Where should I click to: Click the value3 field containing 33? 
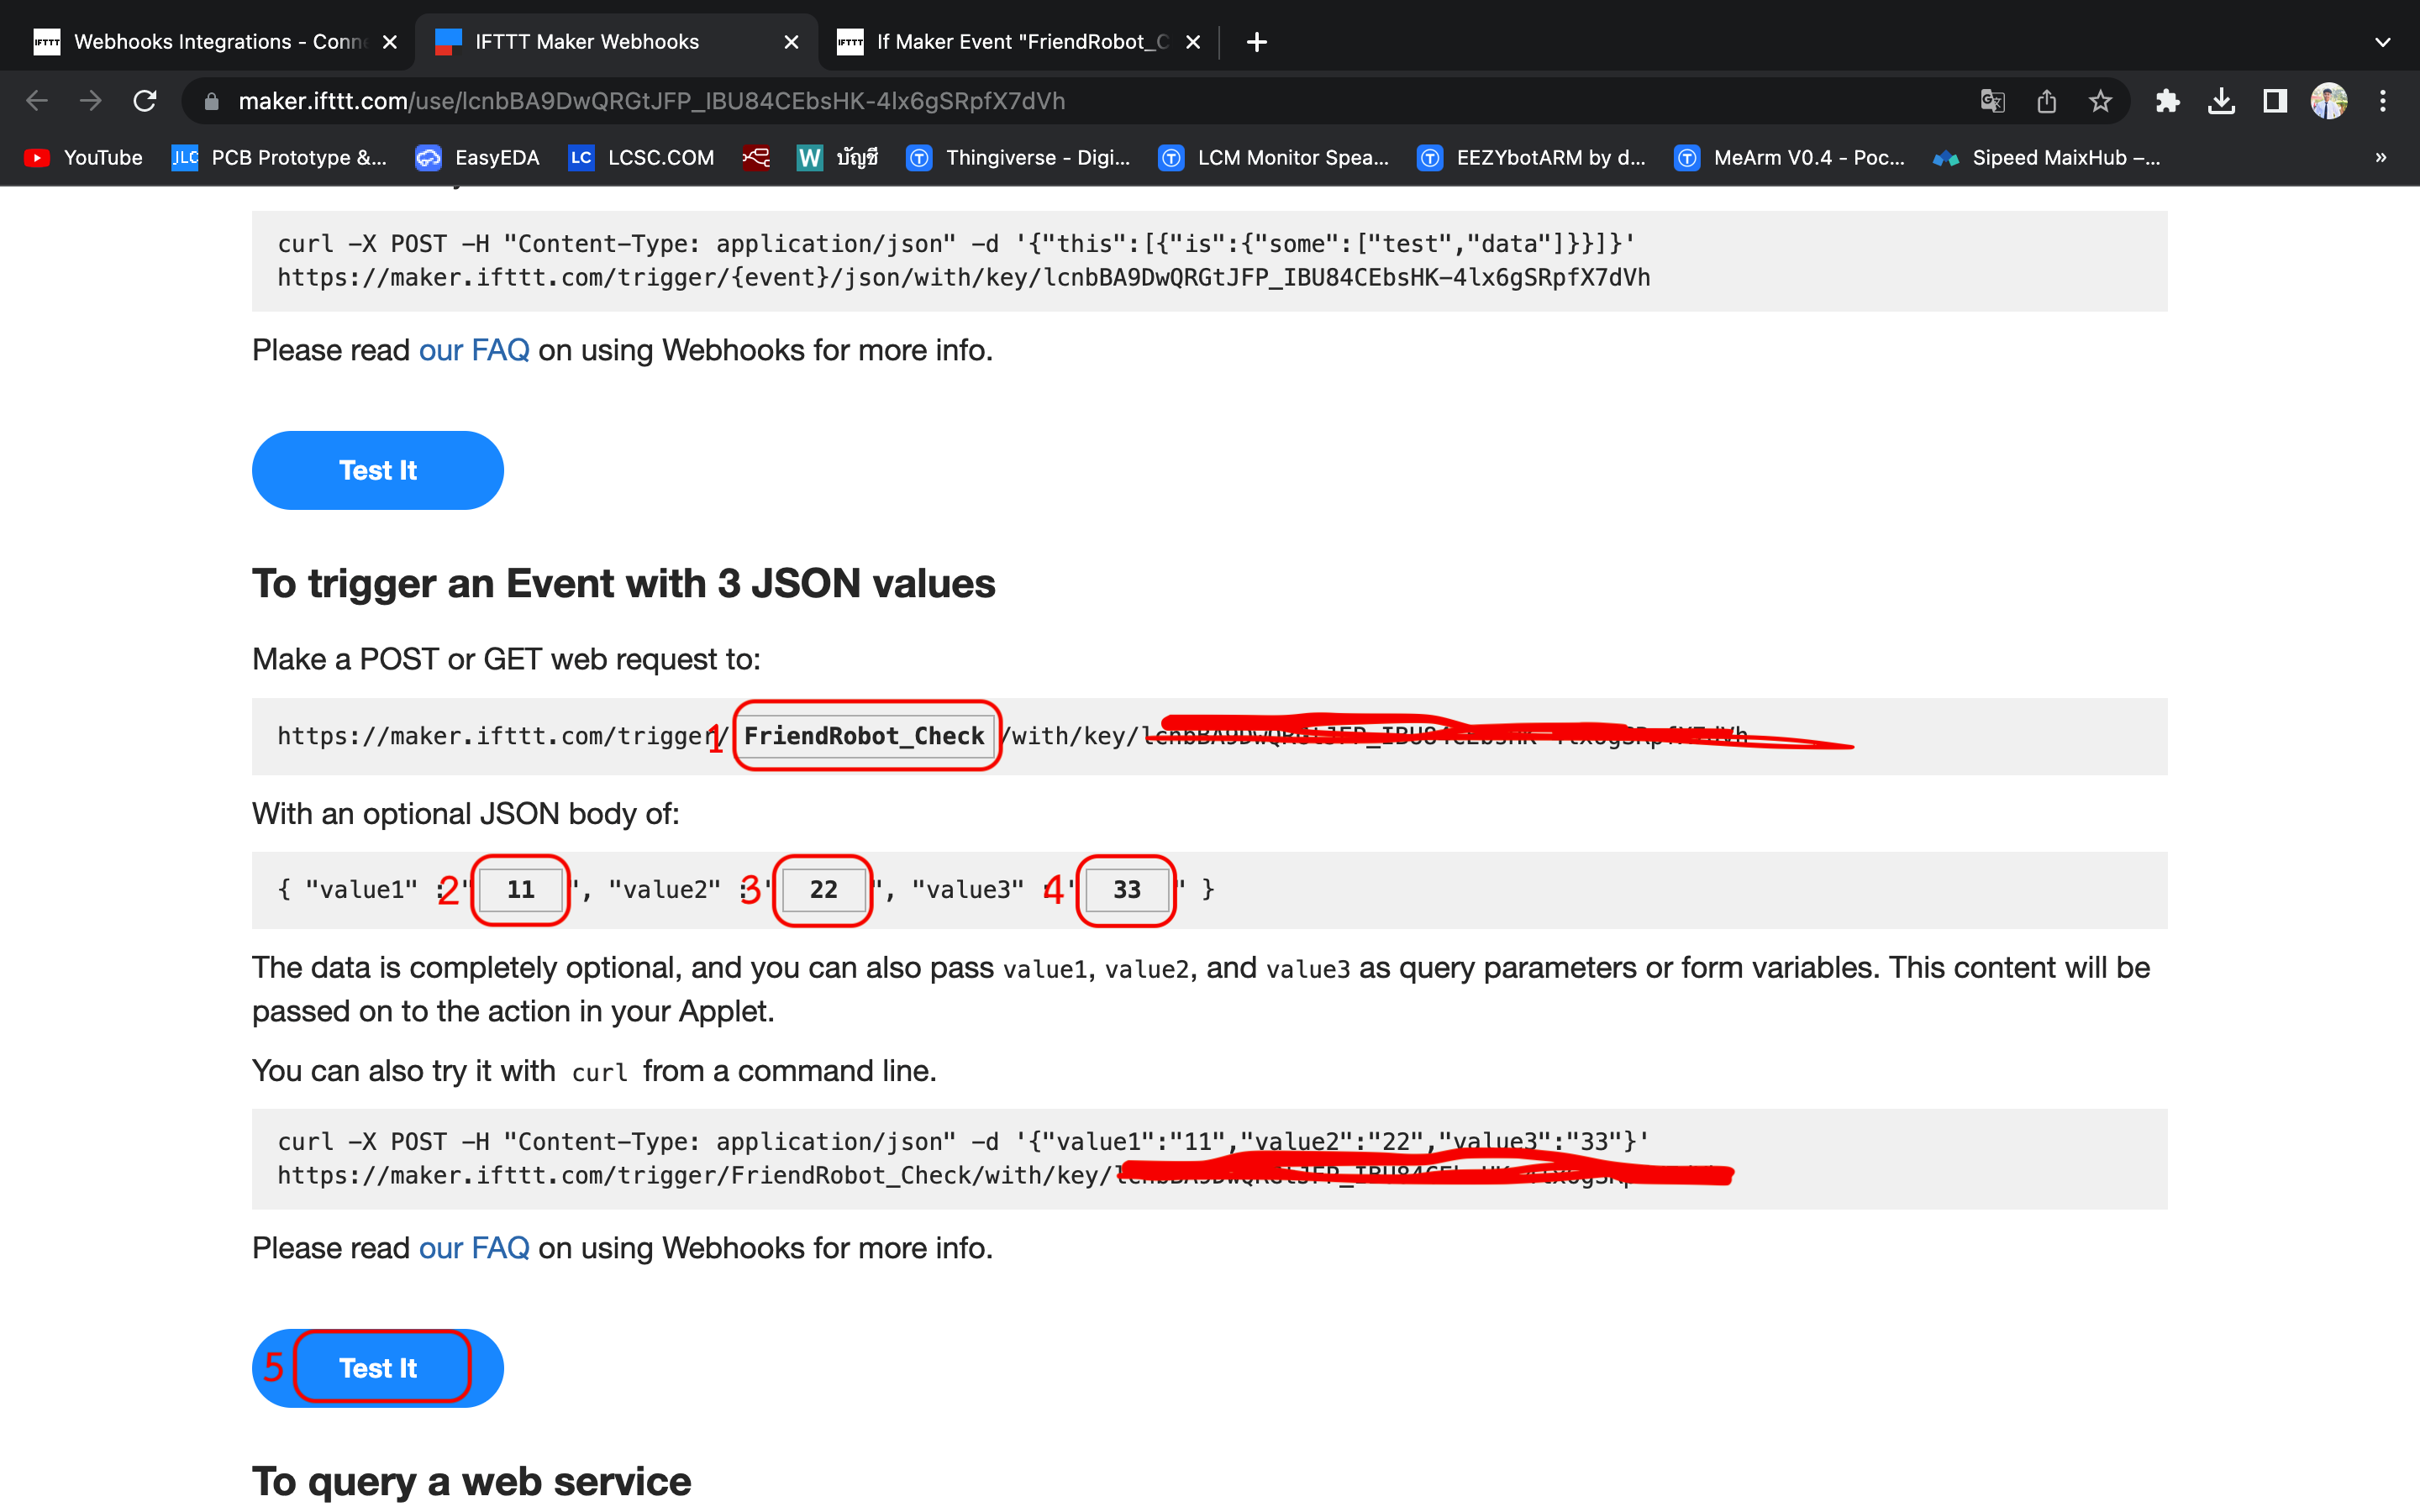click(1127, 890)
